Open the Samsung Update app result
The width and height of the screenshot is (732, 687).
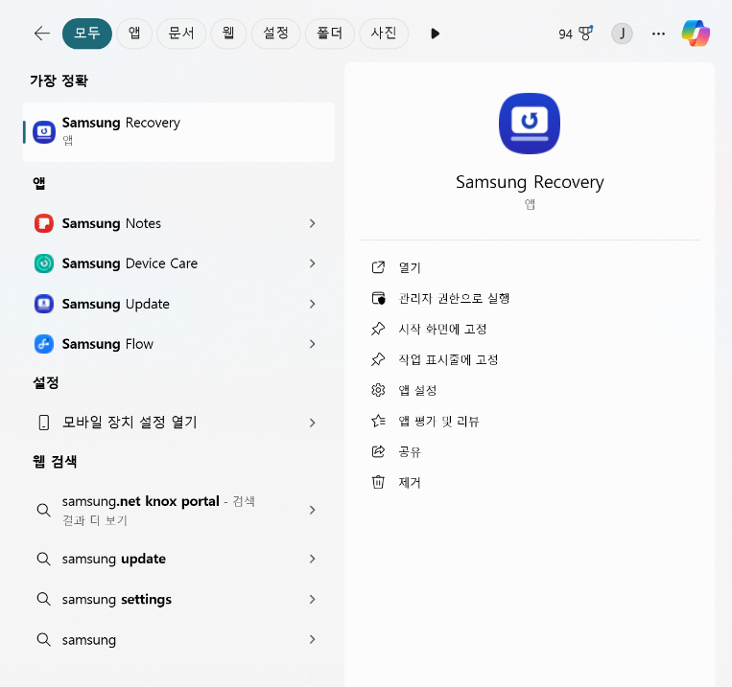pyautogui.click(x=178, y=304)
